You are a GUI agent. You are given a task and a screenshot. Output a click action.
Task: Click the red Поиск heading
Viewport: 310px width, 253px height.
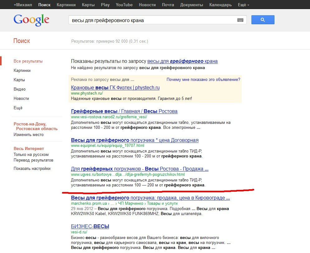tap(22, 41)
